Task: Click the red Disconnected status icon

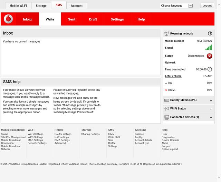Action: pyautogui.click(x=210, y=56)
